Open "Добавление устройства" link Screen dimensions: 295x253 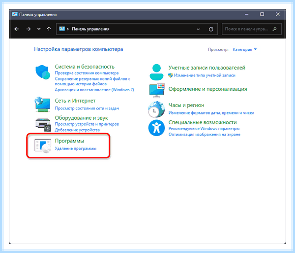tap(77, 130)
